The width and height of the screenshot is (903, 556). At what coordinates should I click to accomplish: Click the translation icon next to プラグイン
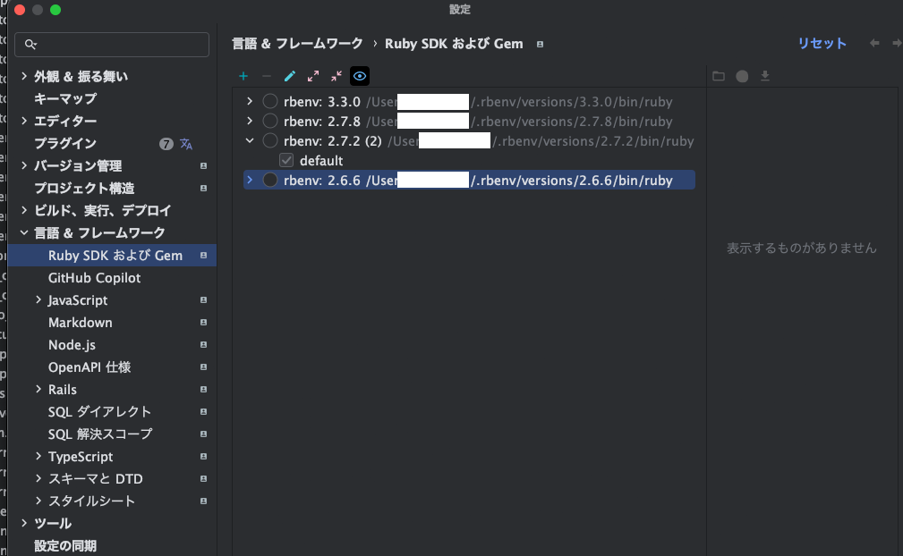tap(186, 144)
